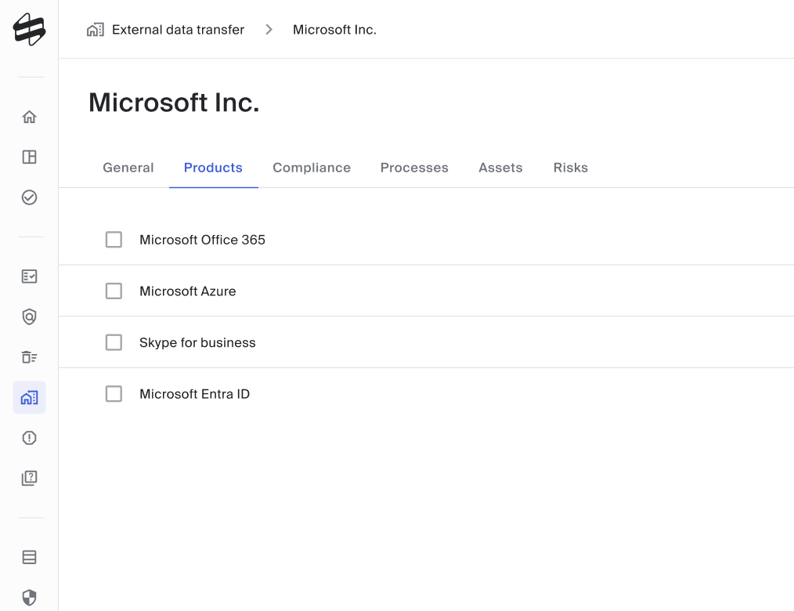Open the Microsoft Entra ID product row
794x611 pixels.
427,394
